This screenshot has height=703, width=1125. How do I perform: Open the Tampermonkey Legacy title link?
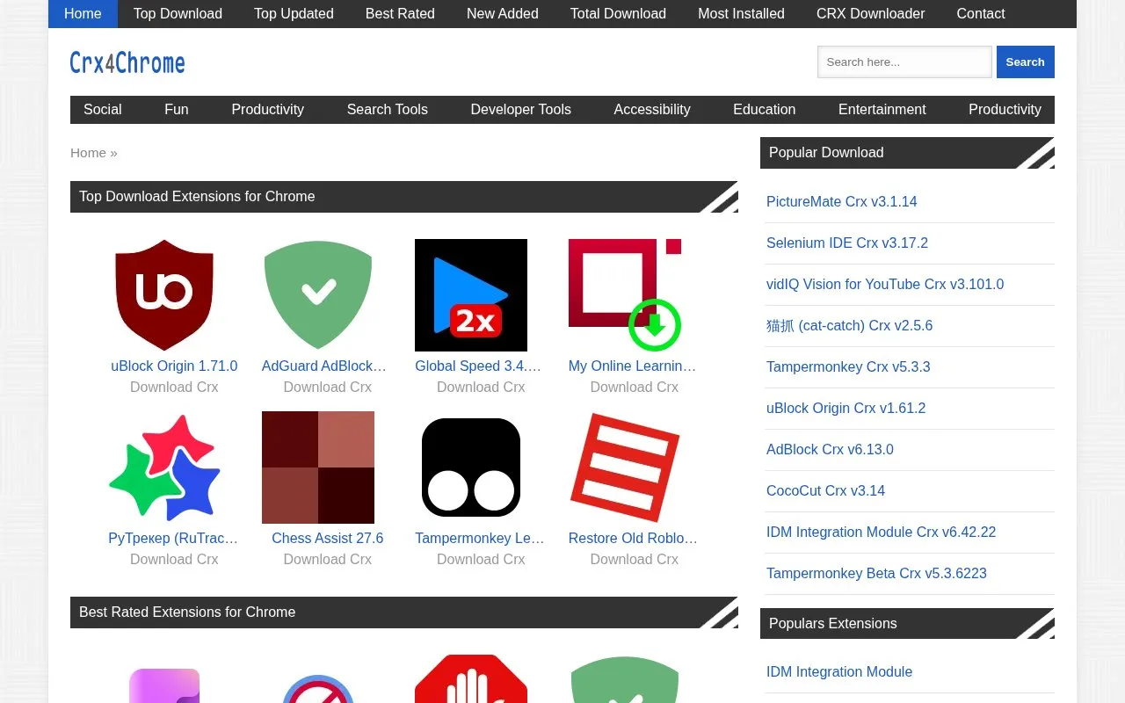480,539
